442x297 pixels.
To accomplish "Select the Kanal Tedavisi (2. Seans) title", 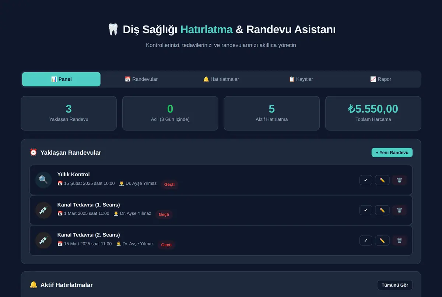I will 89,235.
